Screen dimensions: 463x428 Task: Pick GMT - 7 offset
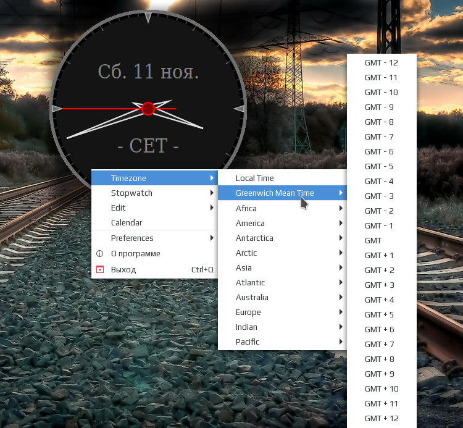pos(382,136)
